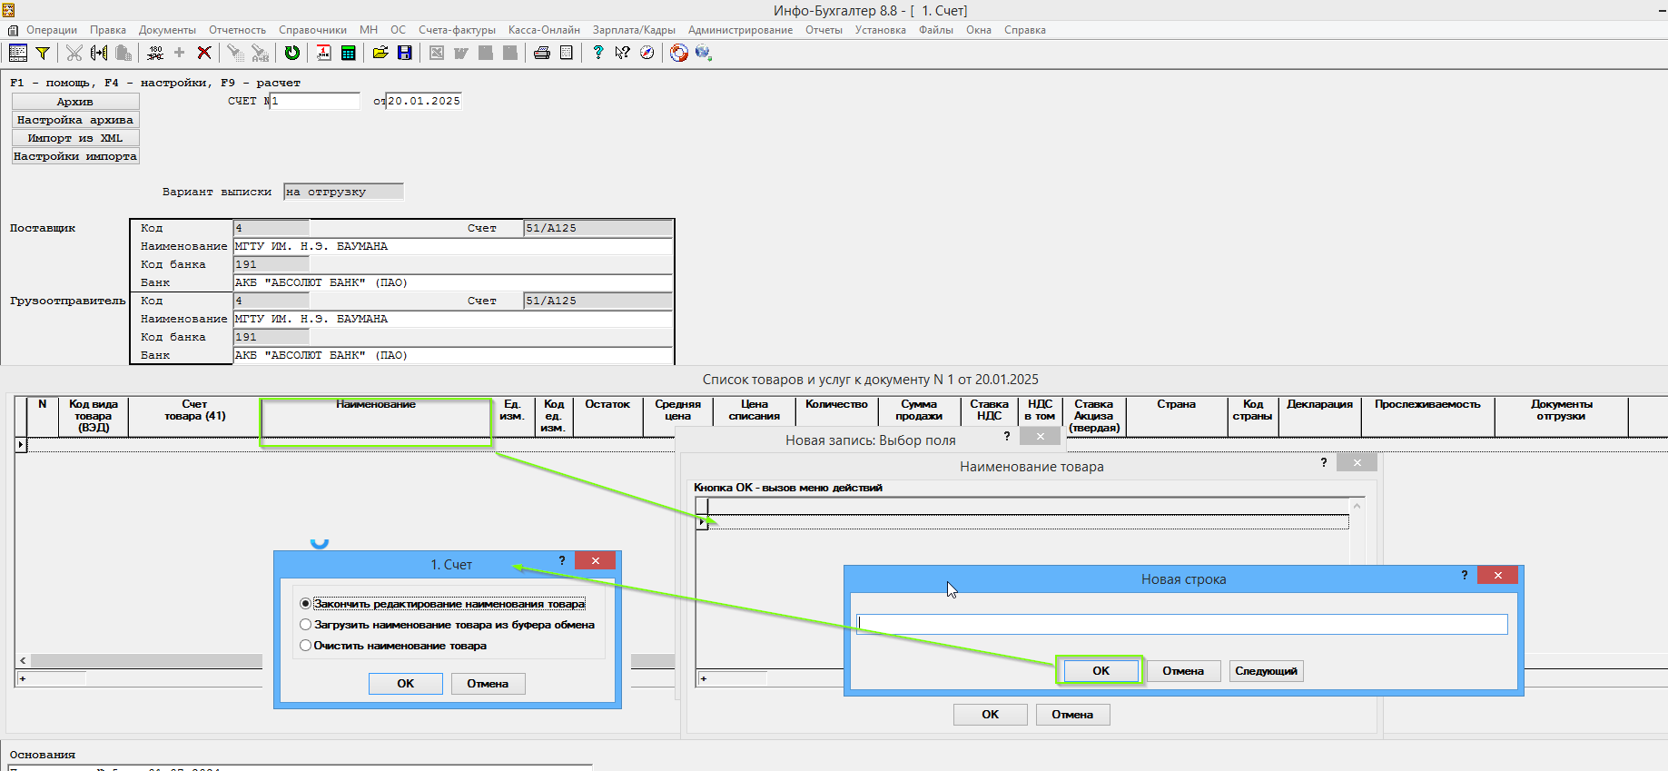Open the Зарплата/Кадры menu
Image resolution: width=1668 pixels, height=771 pixels.
634,30
